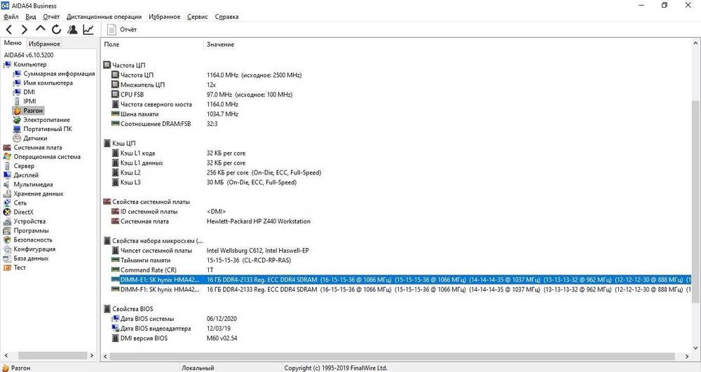Select the Разгон tree item
The width and height of the screenshot is (701, 372).
pos(33,110)
